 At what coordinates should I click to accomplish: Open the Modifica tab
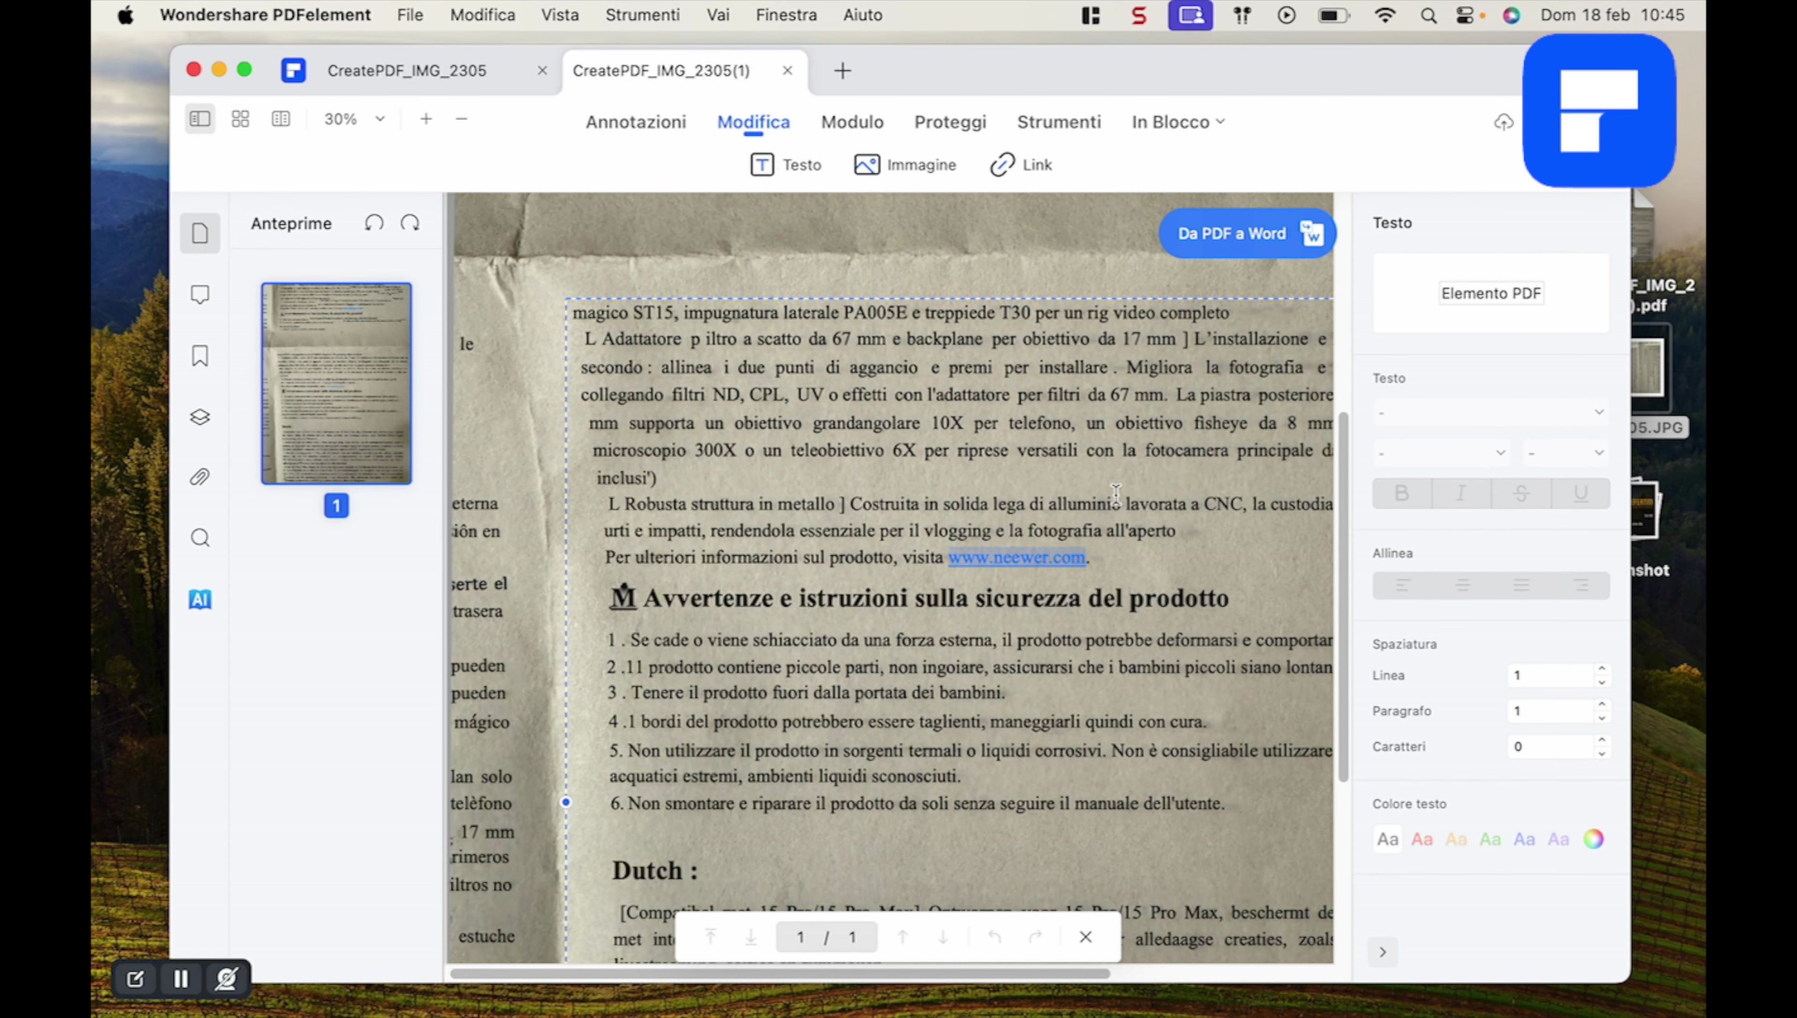753,123
